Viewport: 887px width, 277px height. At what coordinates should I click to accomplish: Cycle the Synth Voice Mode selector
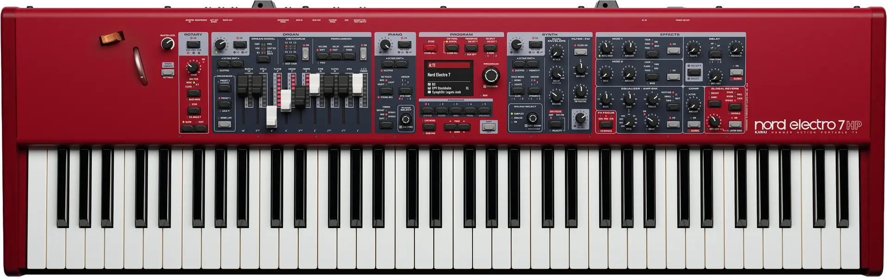coord(517,90)
